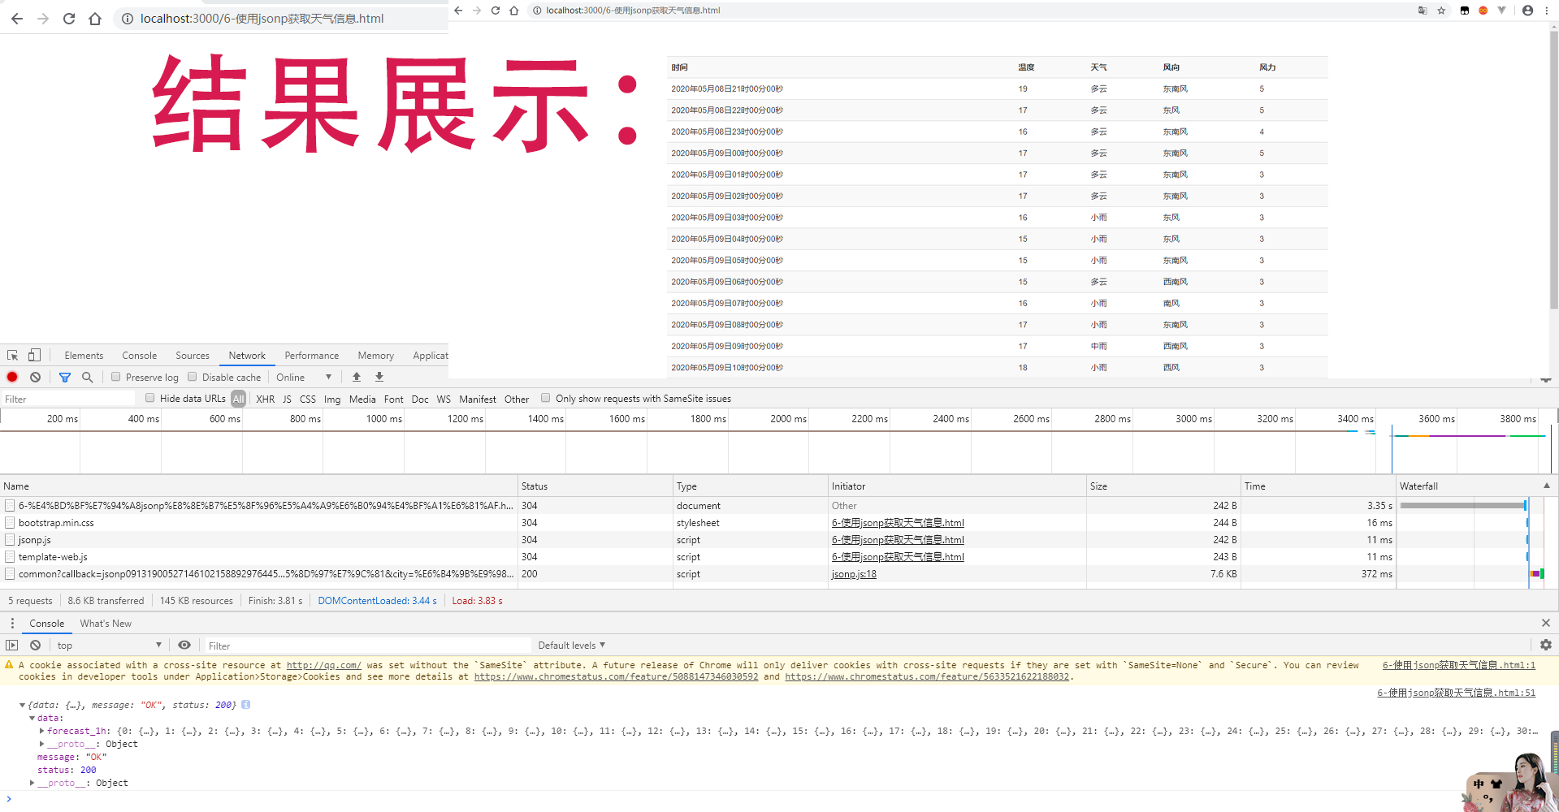
Task: Toggle the device toolbar icon
Action: coord(33,355)
